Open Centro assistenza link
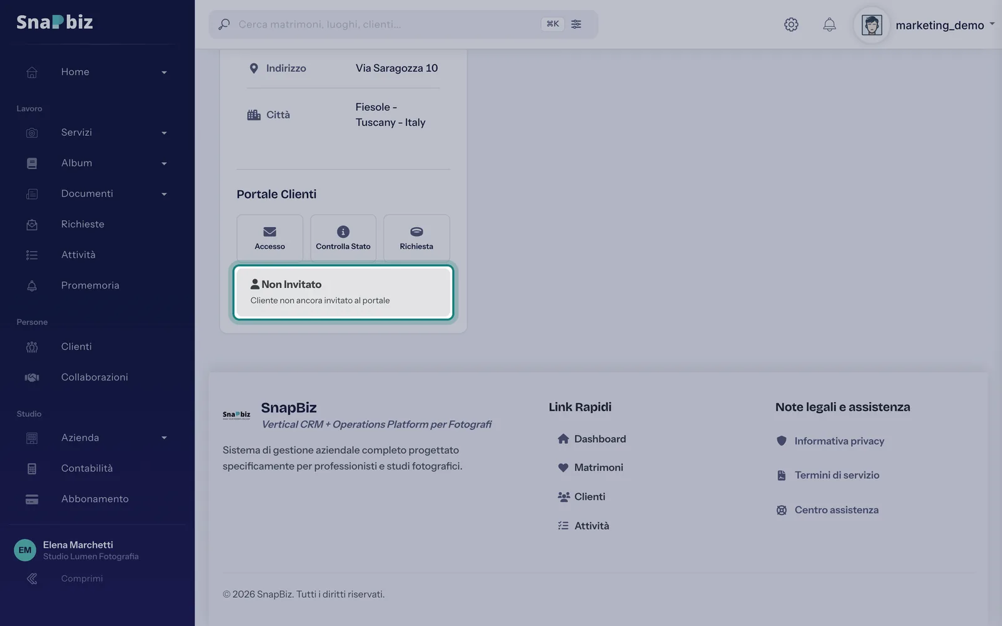 [827, 510]
